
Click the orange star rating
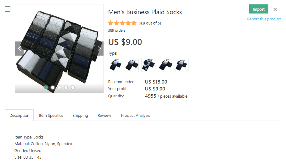122,23
